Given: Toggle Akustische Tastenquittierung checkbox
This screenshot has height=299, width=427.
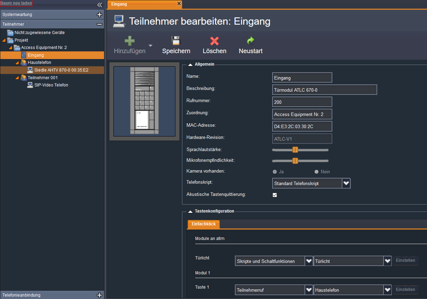Looking at the screenshot, I should [275, 195].
